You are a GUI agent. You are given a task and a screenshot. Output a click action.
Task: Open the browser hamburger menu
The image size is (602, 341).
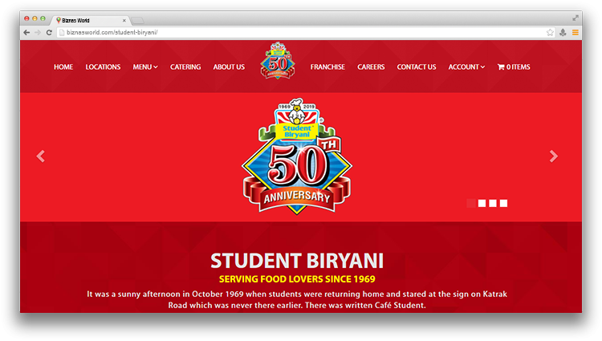click(575, 32)
